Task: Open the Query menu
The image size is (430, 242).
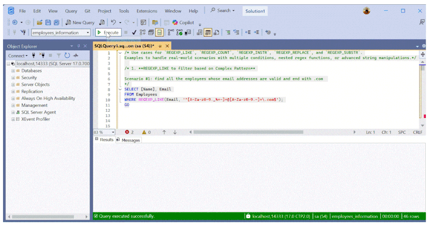Action: point(71,11)
